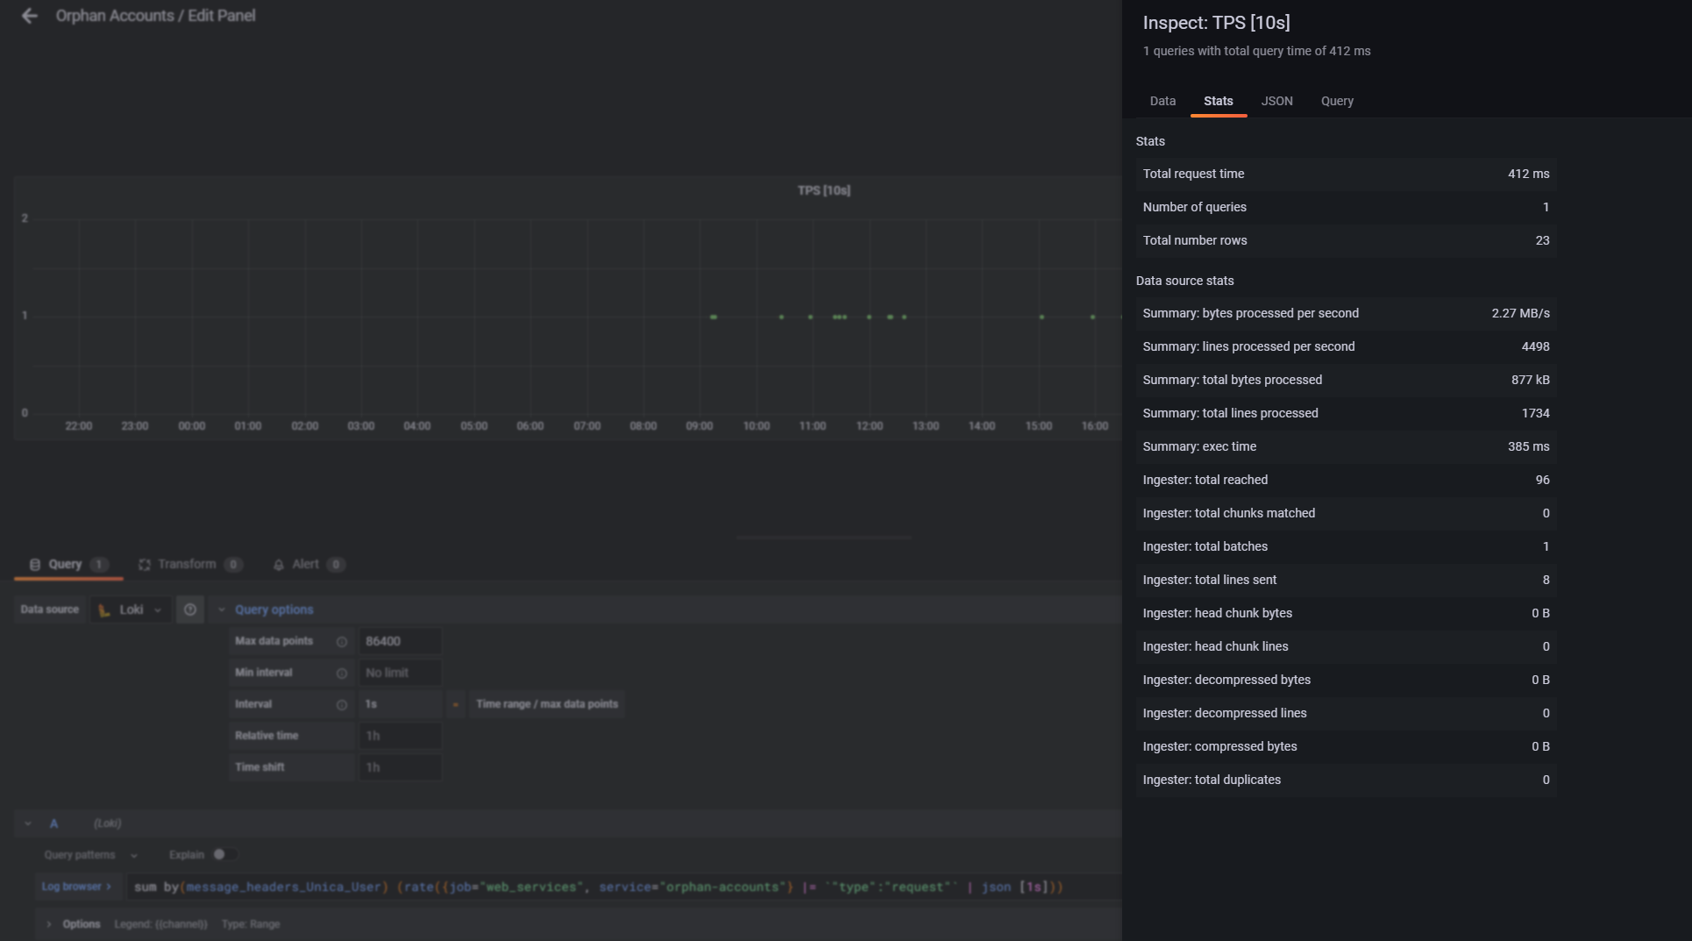Click the Inspect: TPS [10s] drawer title
The width and height of the screenshot is (1692, 941).
click(x=1216, y=23)
